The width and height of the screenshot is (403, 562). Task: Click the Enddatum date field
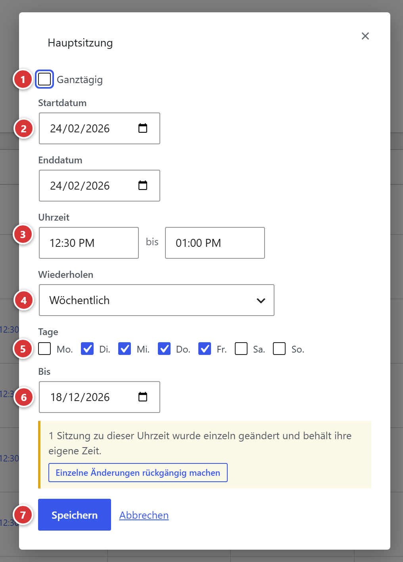pos(100,186)
